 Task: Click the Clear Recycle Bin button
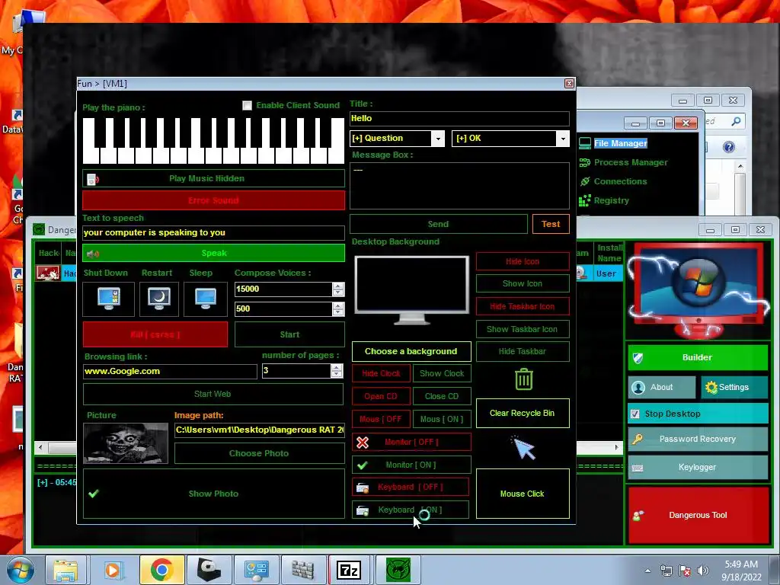523,413
